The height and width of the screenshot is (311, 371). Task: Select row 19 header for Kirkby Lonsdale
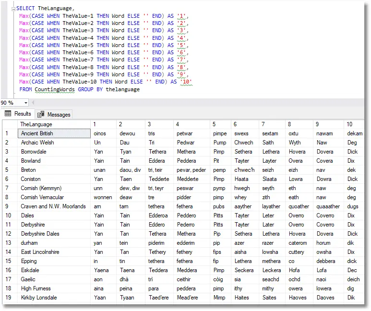(8, 298)
